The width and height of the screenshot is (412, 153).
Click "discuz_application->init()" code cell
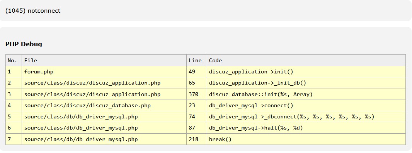click(x=306, y=72)
